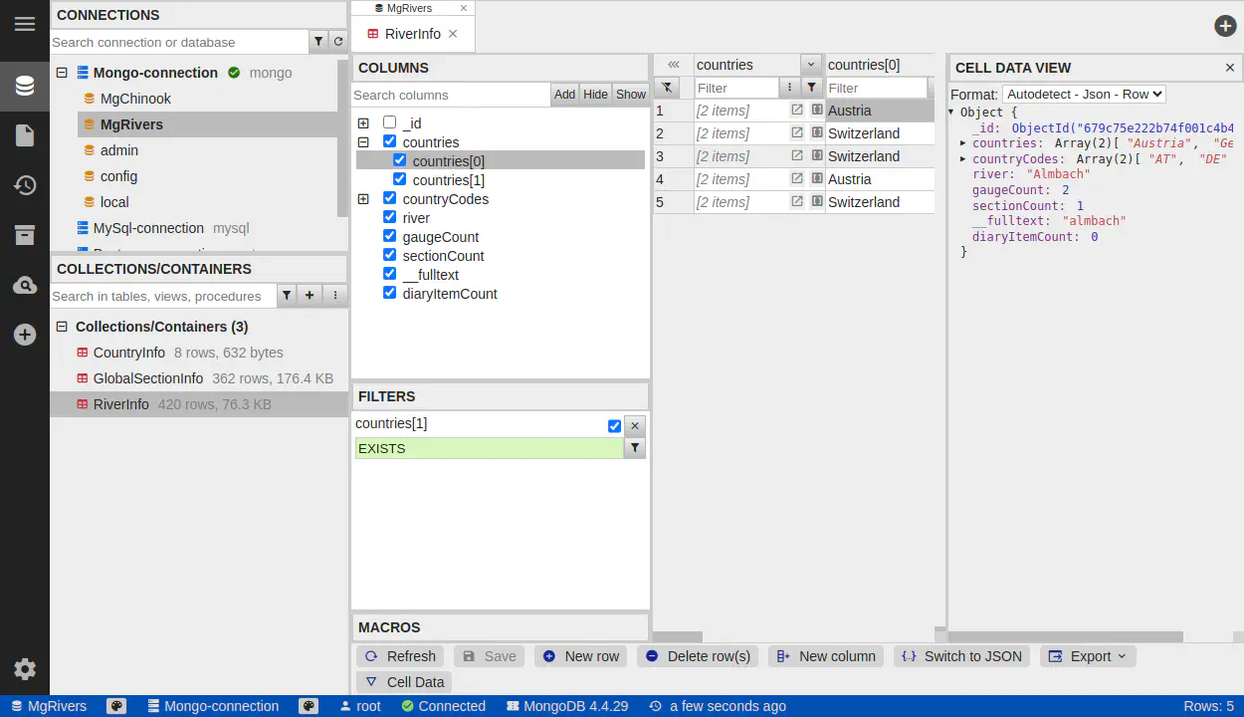The height and width of the screenshot is (717, 1244).
Task: Uncheck the countries[0] column checkbox
Action: 400,160
